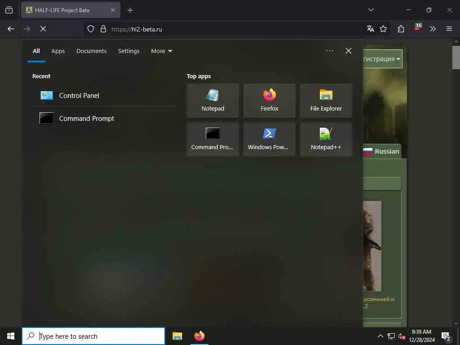
Task: Stop loading the page
Action: pos(43,29)
